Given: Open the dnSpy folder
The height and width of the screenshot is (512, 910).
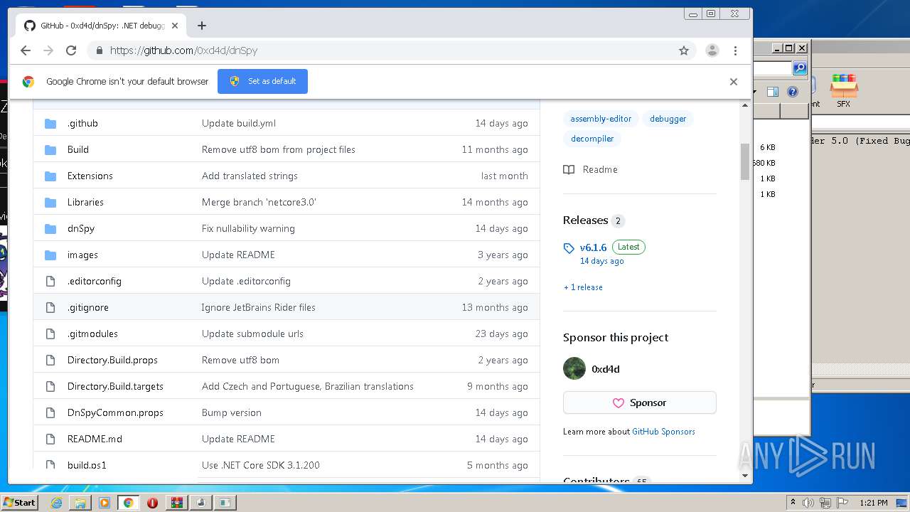Looking at the screenshot, I should point(81,228).
